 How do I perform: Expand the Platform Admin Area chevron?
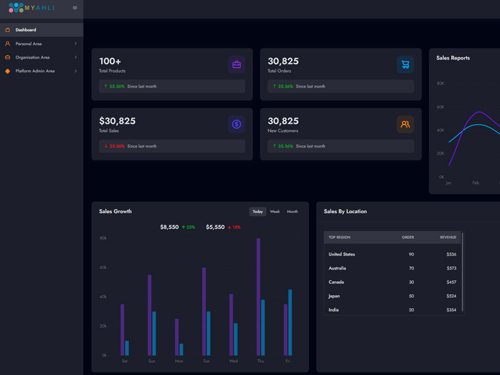[x=76, y=71]
